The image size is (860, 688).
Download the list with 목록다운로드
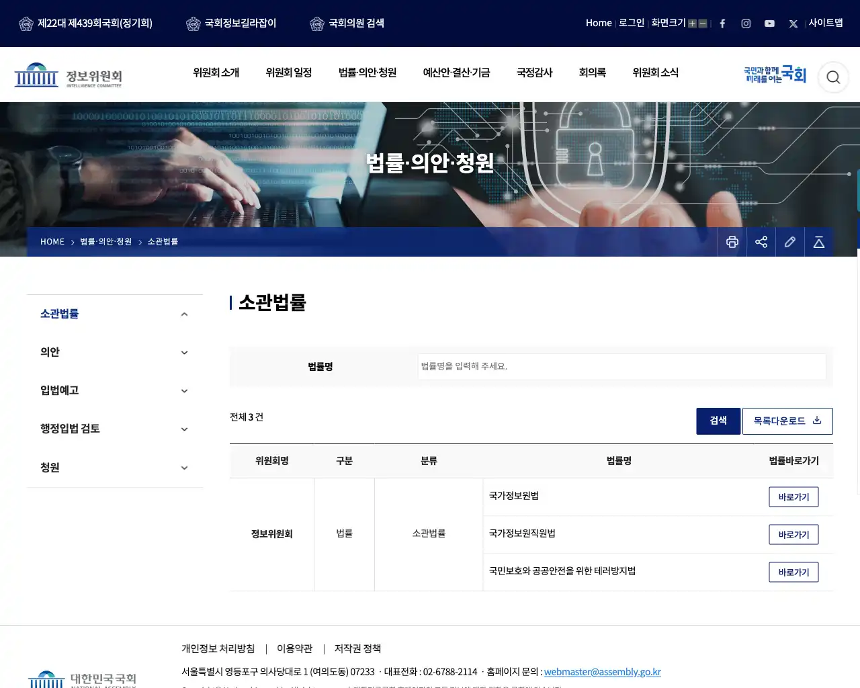point(787,421)
